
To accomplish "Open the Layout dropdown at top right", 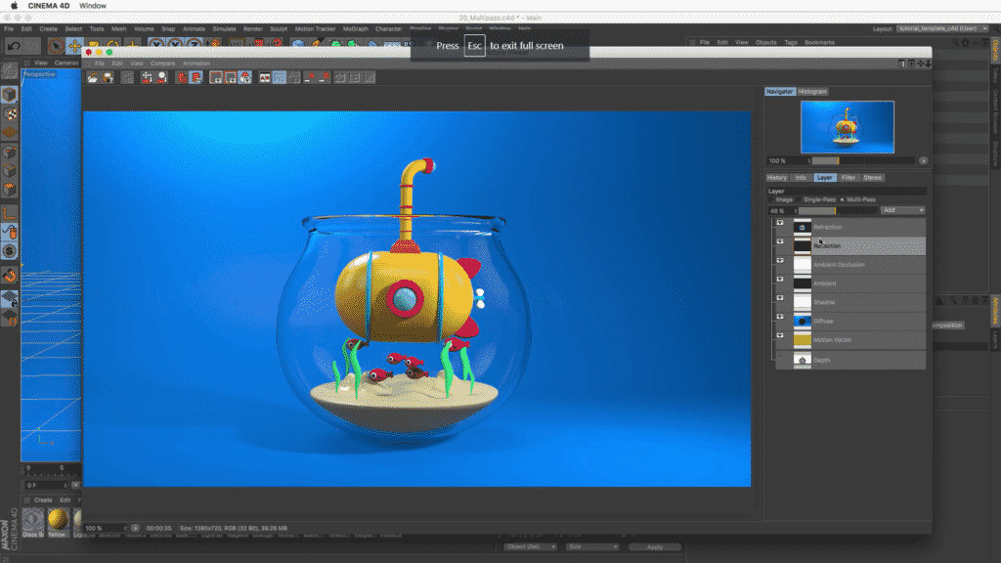I will pyautogui.click(x=943, y=28).
